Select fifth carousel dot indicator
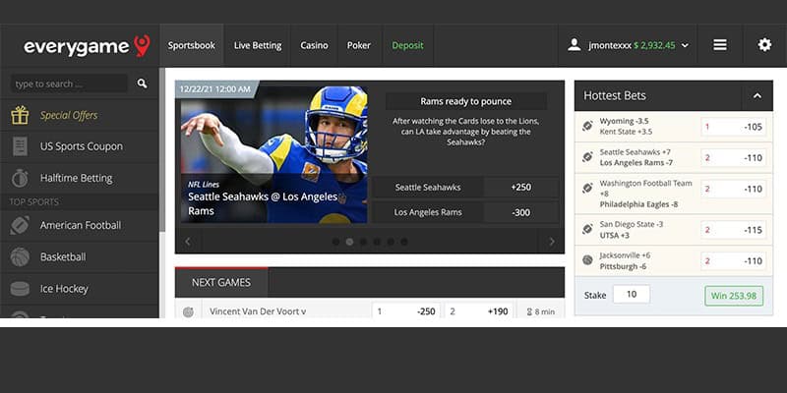The height and width of the screenshot is (393, 787). point(391,242)
